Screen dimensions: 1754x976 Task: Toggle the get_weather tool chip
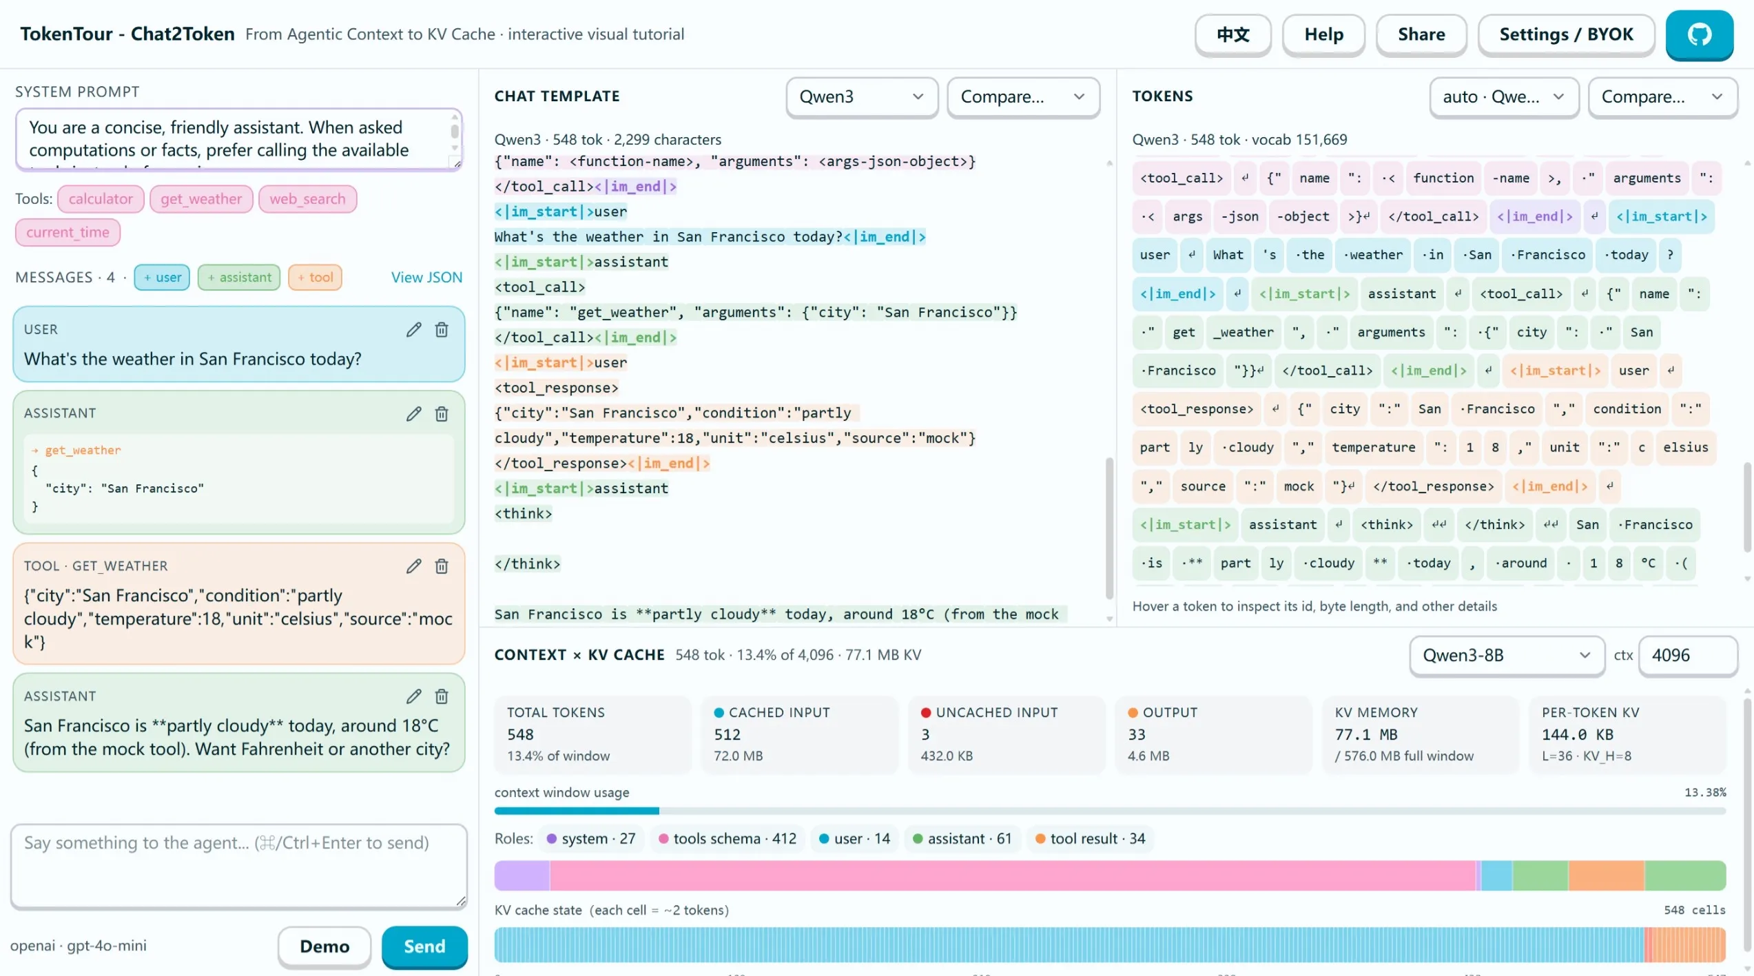[201, 199]
